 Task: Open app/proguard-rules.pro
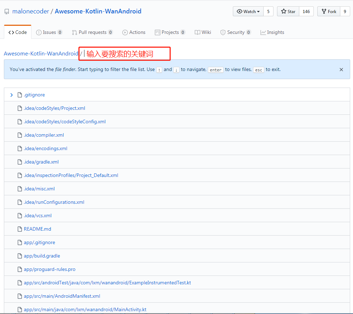click(x=49, y=269)
